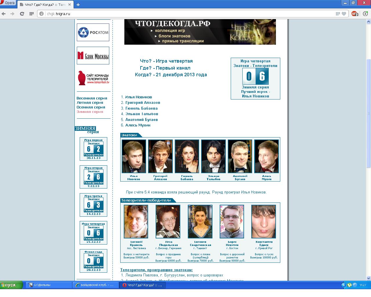Viewport: 371px width, 297px height.
Task: Switch to the Opera 'Что? Где? Когда?' taskbar button
Action: click(143, 285)
